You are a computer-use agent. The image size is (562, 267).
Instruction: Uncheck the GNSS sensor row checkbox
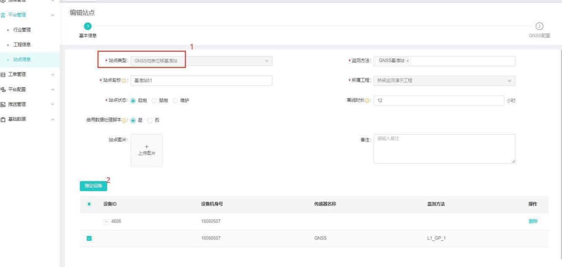click(x=89, y=239)
